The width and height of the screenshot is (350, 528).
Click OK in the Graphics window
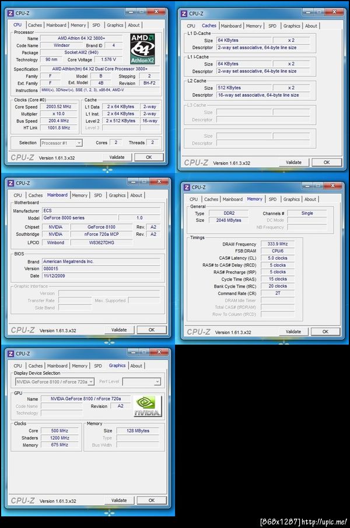tap(152, 501)
